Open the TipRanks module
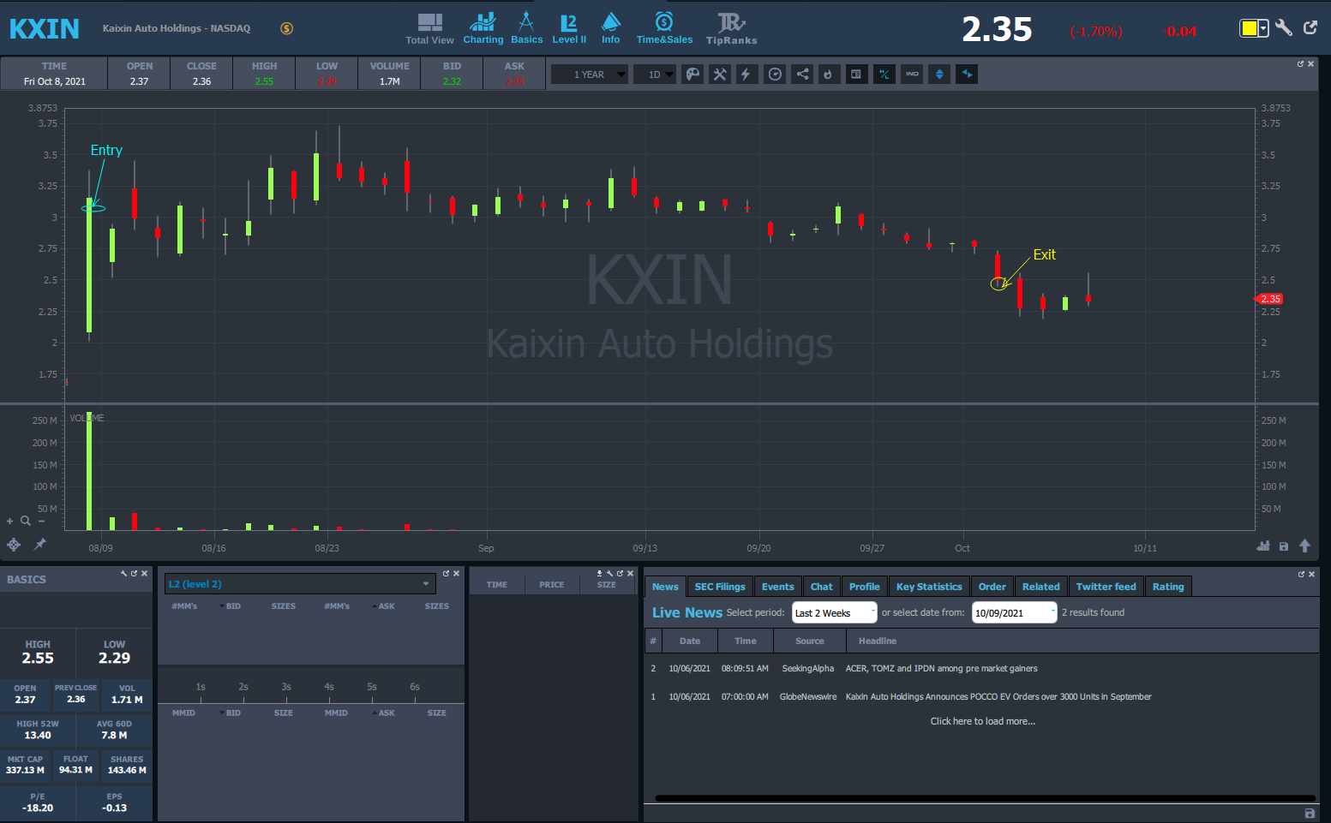Viewport: 1331px width, 823px height. (731, 28)
